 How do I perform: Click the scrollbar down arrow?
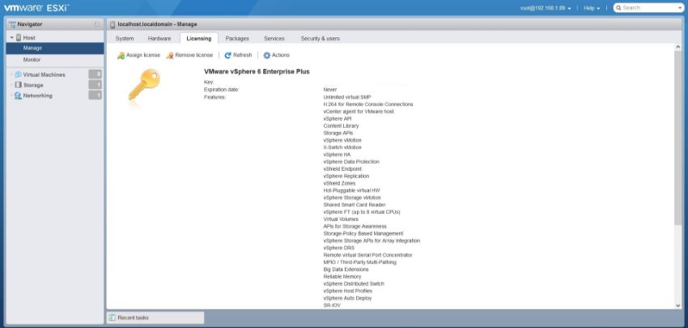pos(678,305)
